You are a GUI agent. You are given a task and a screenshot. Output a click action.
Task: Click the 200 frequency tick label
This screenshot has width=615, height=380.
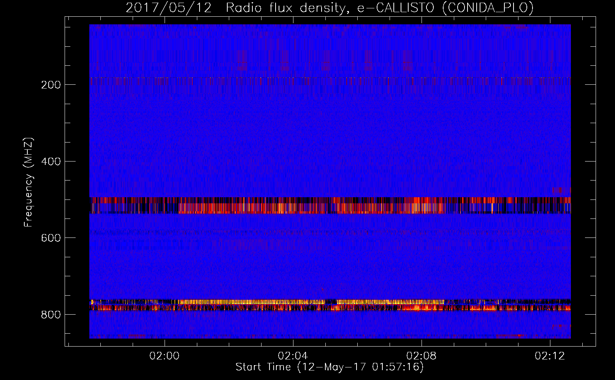point(51,85)
